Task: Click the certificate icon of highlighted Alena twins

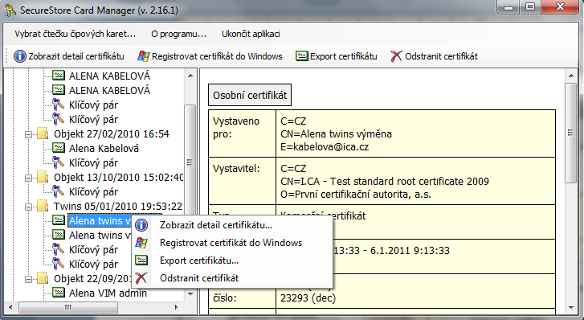Action: click(59, 220)
